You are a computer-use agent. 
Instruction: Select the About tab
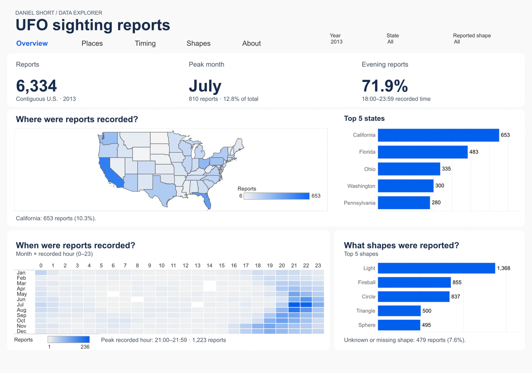click(x=251, y=43)
